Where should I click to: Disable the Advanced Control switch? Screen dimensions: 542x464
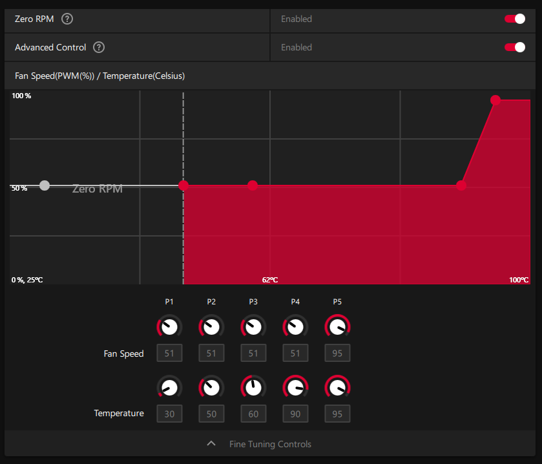[515, 47]
